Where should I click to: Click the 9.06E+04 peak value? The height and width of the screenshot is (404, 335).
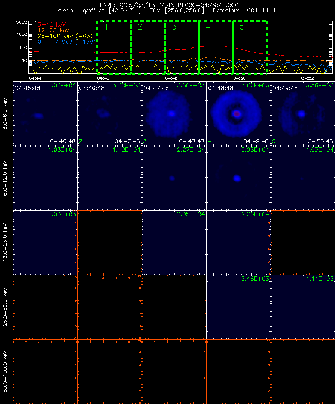[x=255, y=214]
